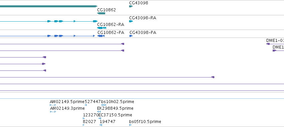Select the CG10862-RA transcript label
Viewport: 284px width, 127px height.
111,25
